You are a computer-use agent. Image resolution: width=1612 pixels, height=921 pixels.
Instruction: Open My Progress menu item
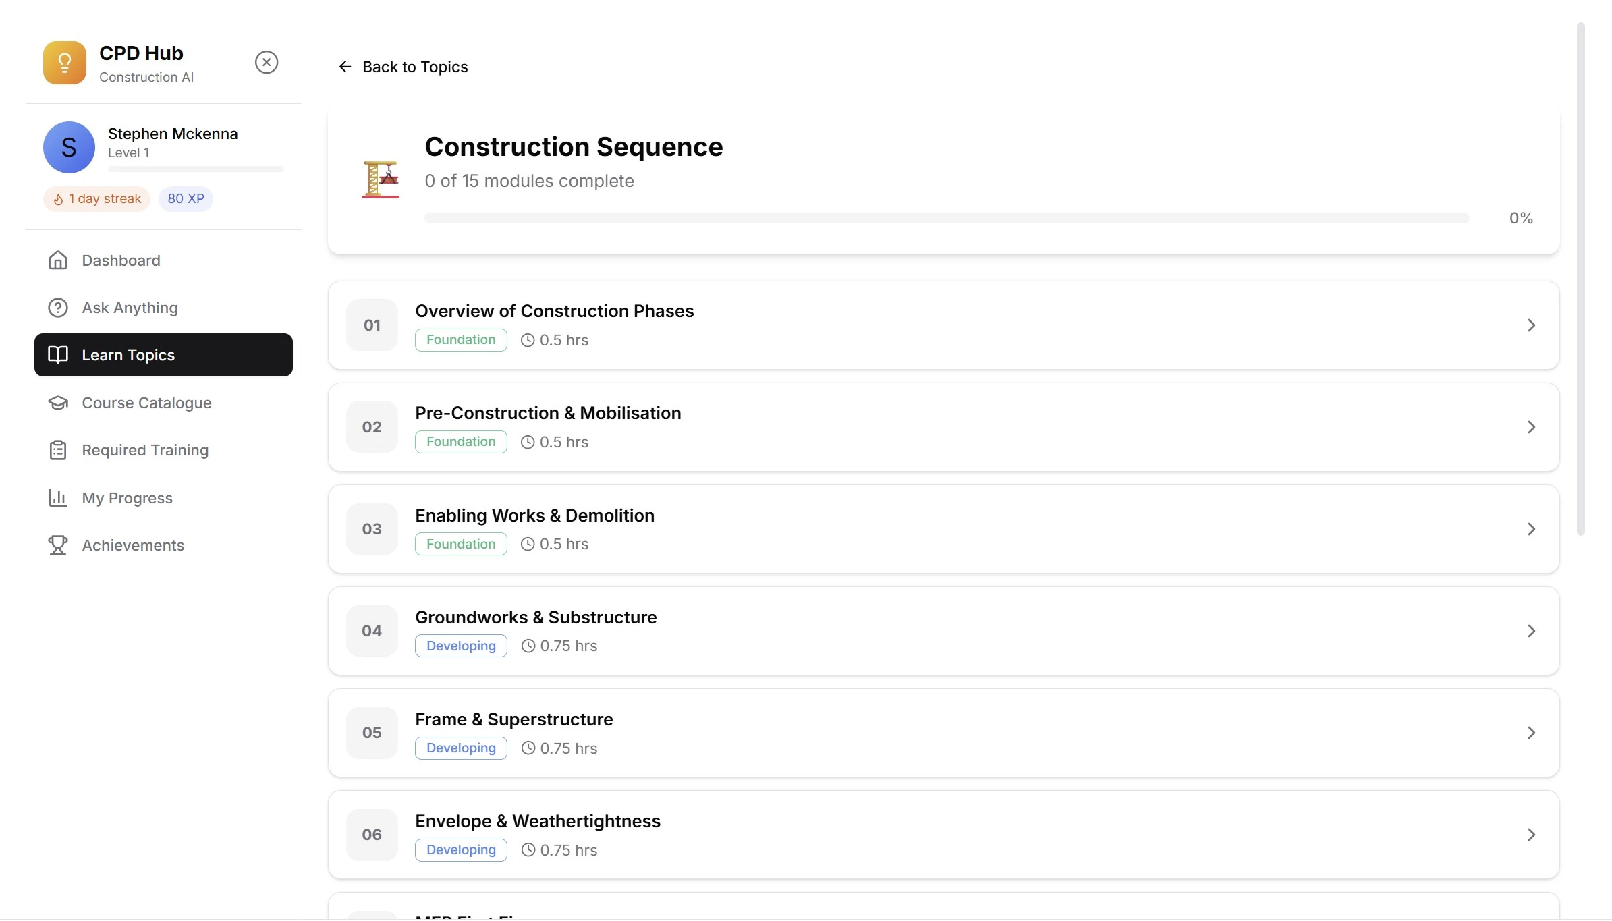click(163, 498)
